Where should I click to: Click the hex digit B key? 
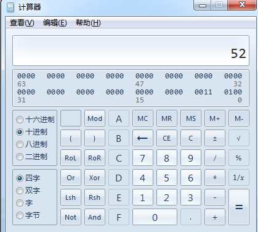point(119,138)
